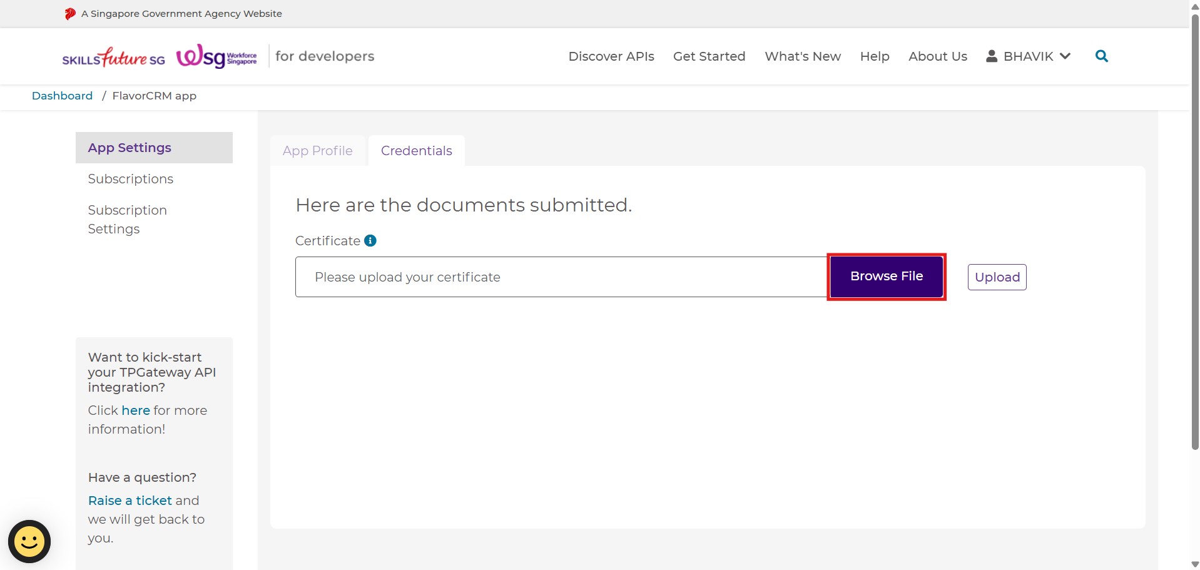Image resolution: width=1200 pixels, height=570 pixels.
Task: Open Subscriptions in the sidebar
Action: (x=130, y=179)
